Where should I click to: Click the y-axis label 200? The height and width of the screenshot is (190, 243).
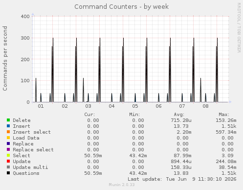25,59
